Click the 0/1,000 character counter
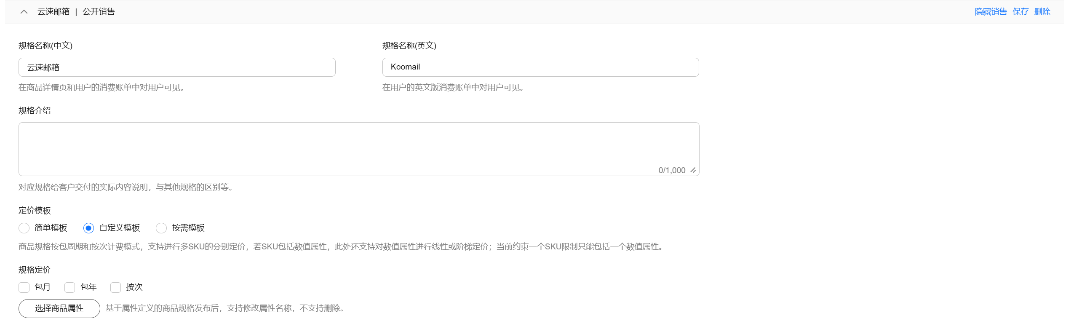The height and width of the screenshot is (321, 1071). [672, 170]
